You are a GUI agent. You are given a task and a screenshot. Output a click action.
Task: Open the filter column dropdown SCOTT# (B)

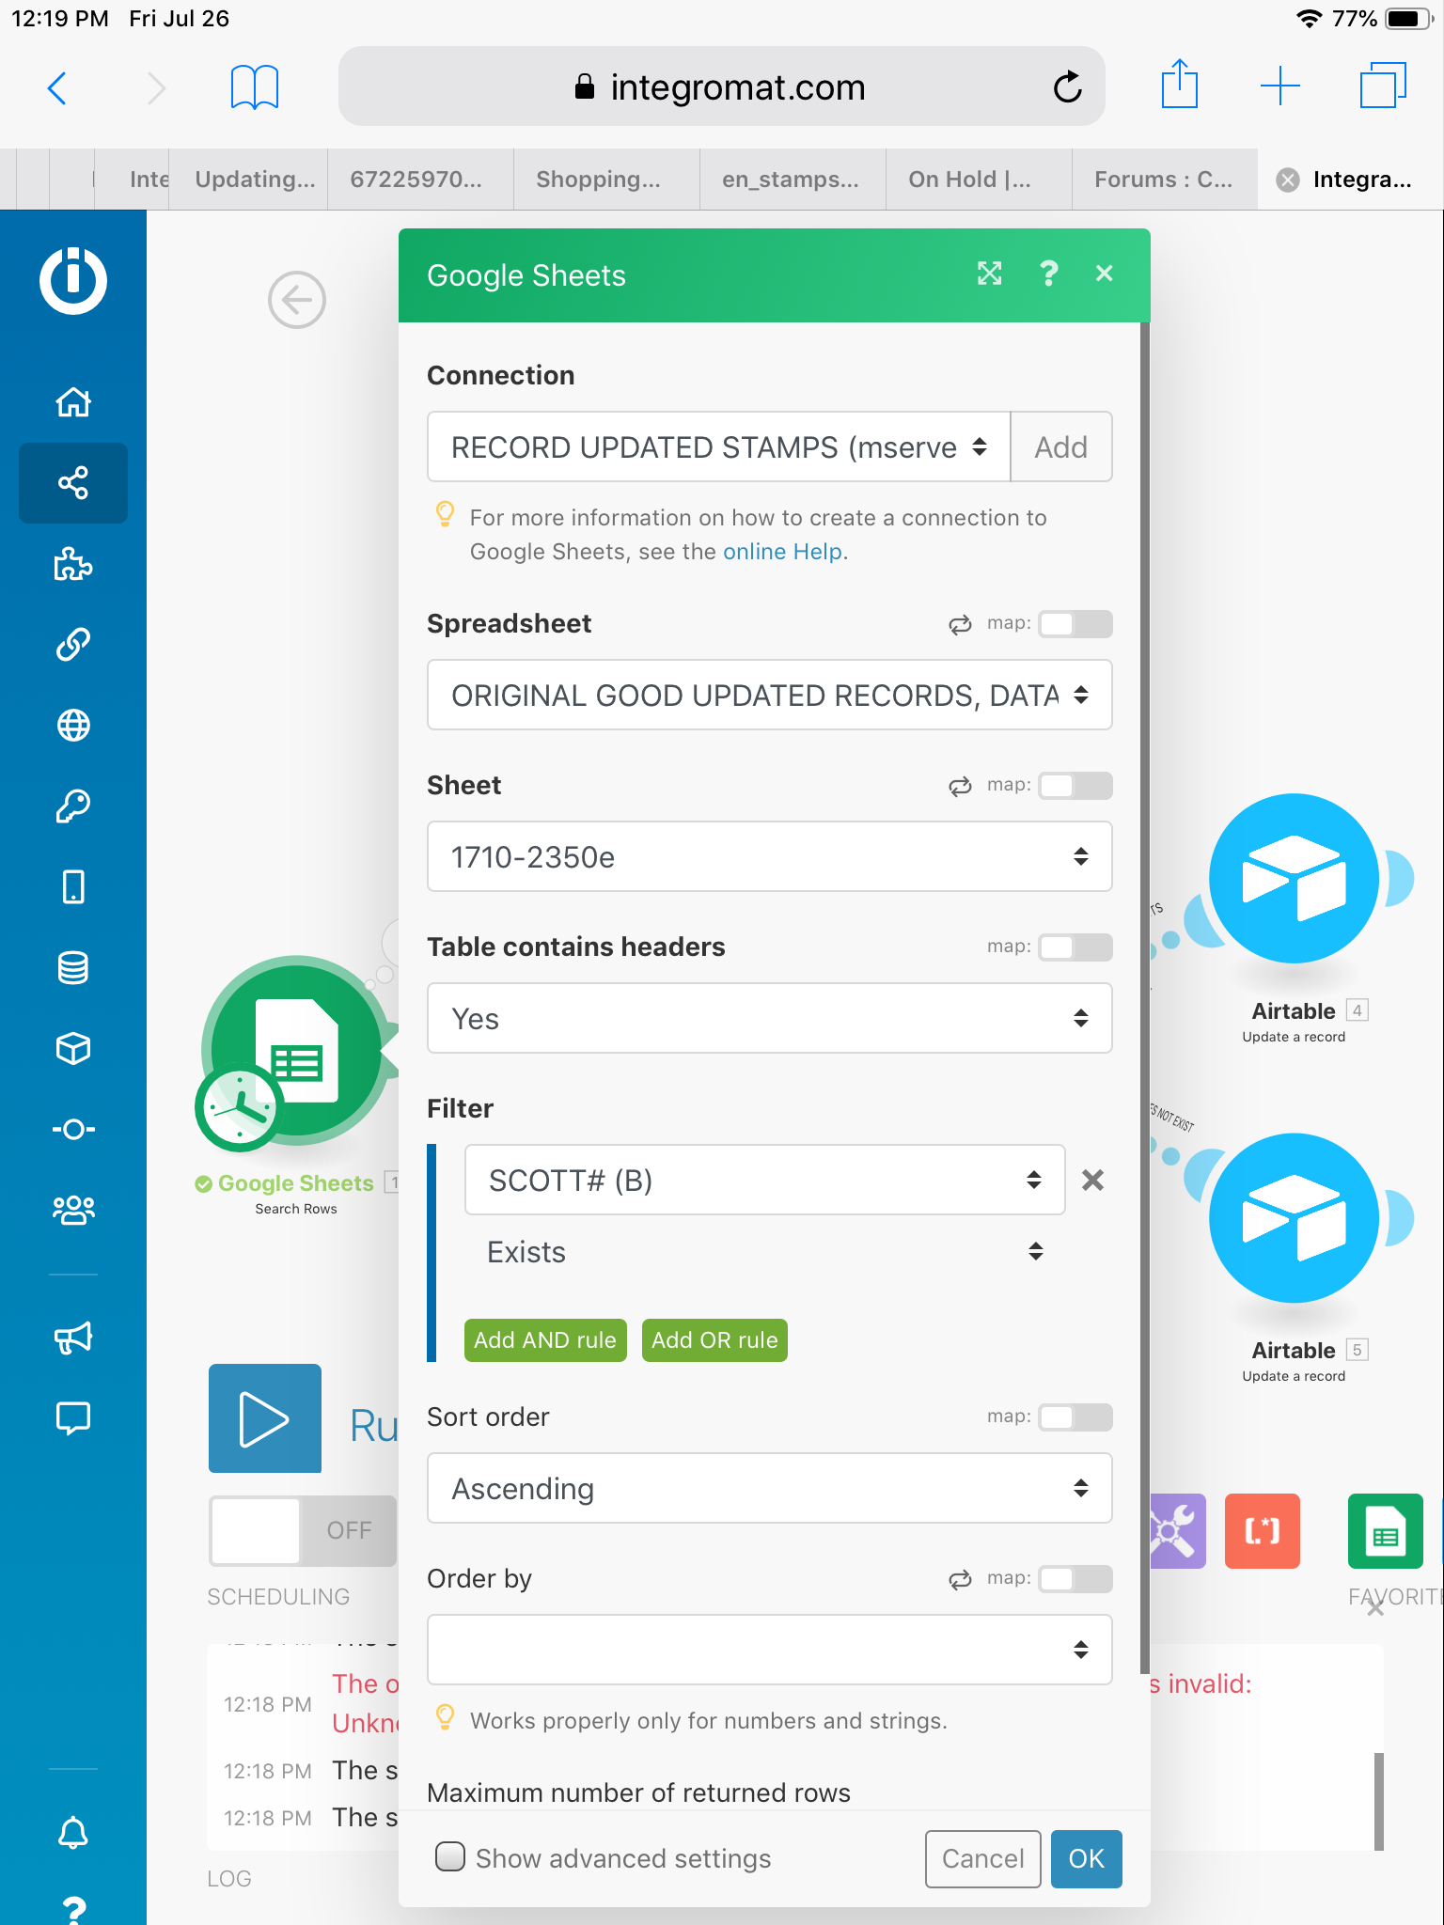tap(765, 1180)
